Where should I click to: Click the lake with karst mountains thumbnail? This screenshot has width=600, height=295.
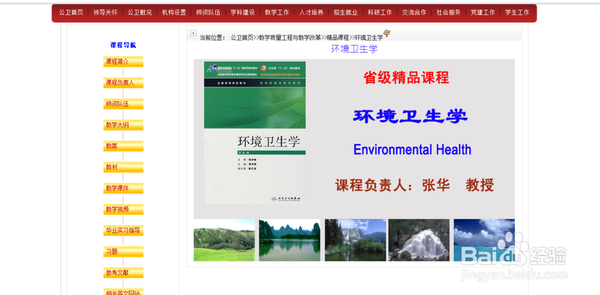coord(290,240)
